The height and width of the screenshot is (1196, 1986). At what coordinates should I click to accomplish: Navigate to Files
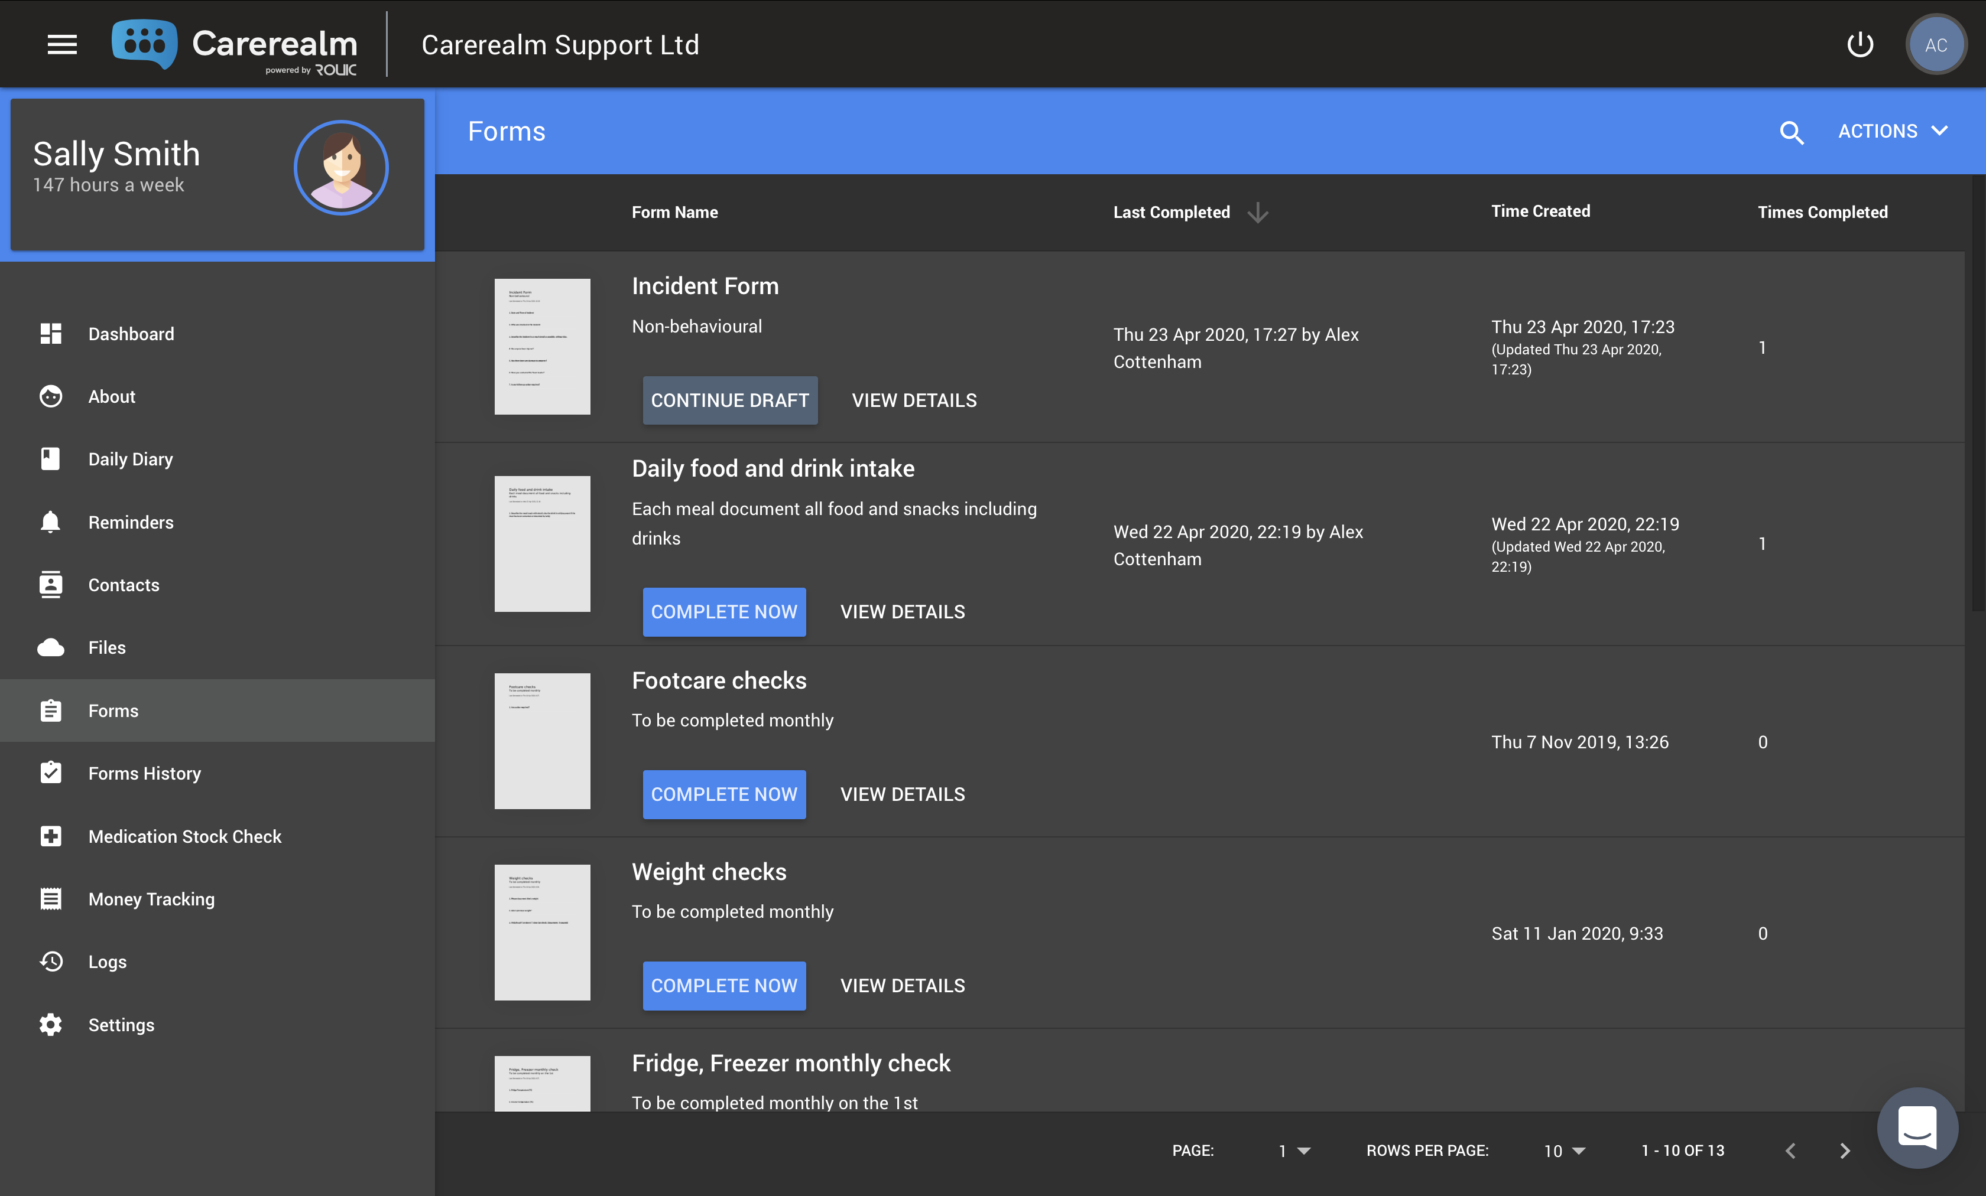pos(218,647)
